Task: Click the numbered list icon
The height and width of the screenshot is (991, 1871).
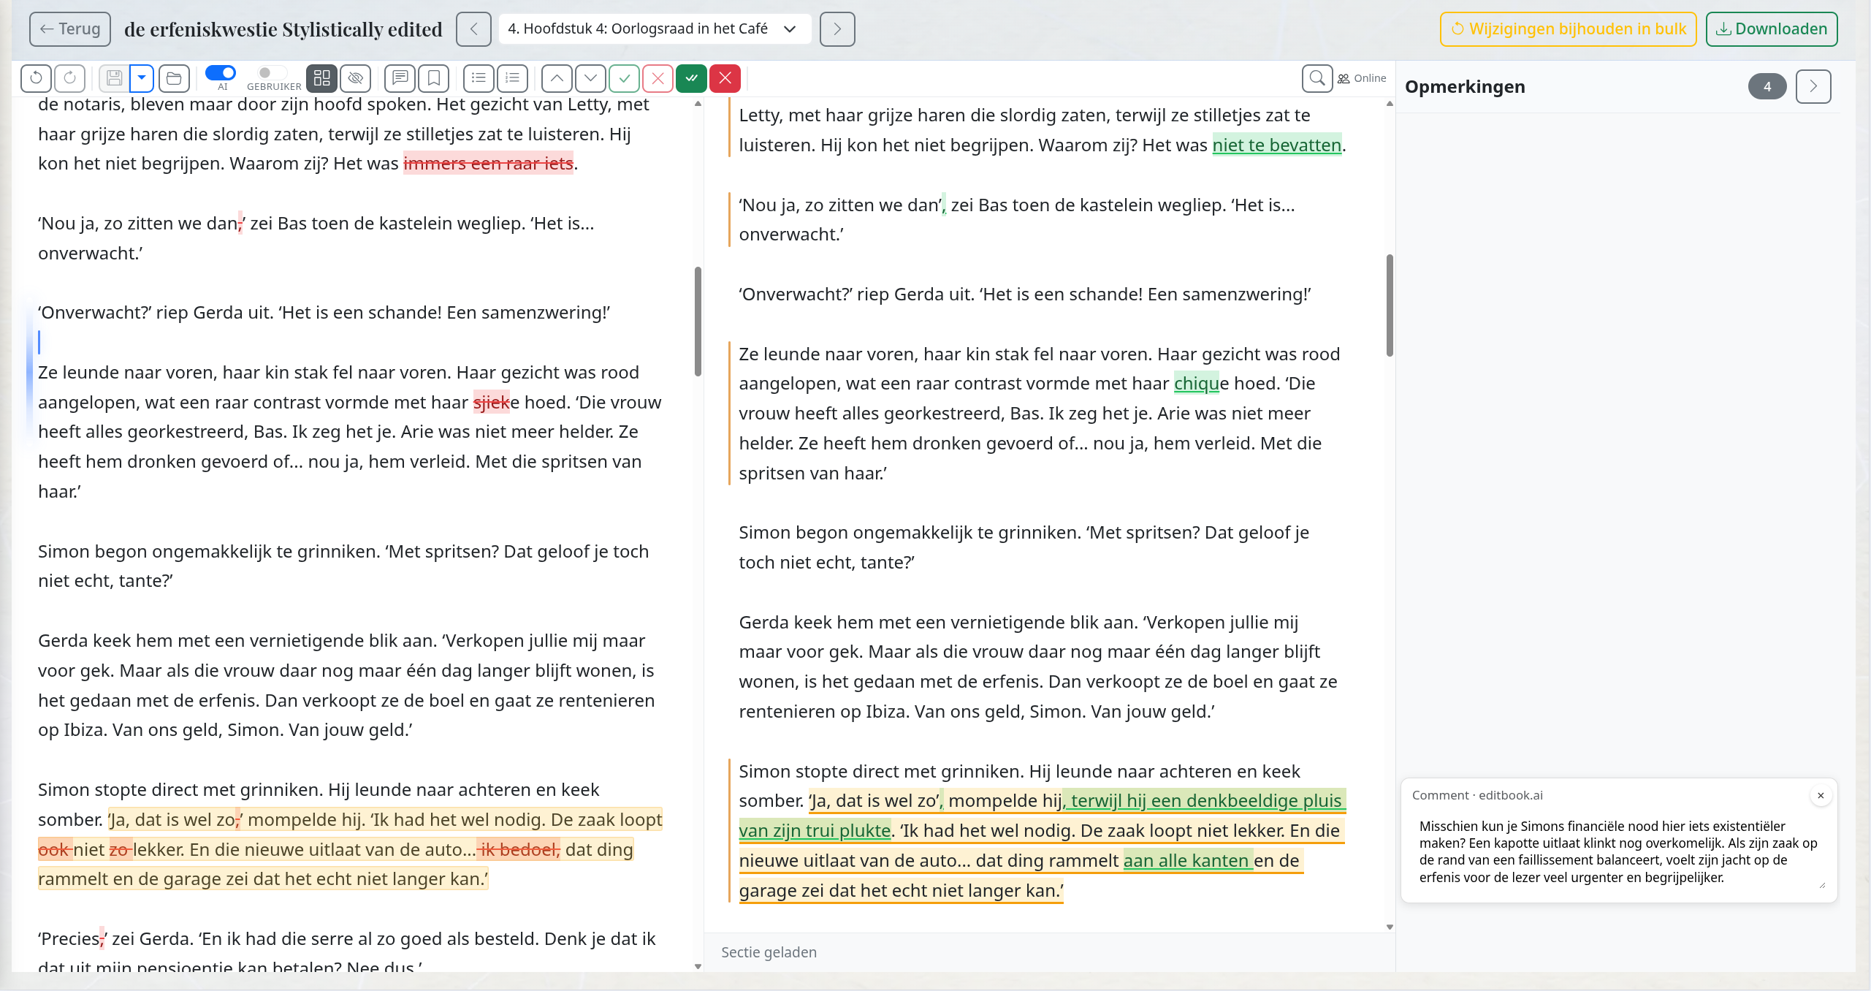Action: click(512, 78)
